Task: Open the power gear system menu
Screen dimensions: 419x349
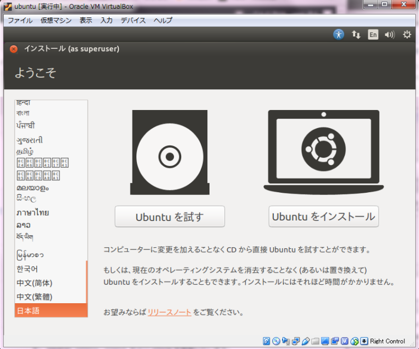Action: coord(406,34)
